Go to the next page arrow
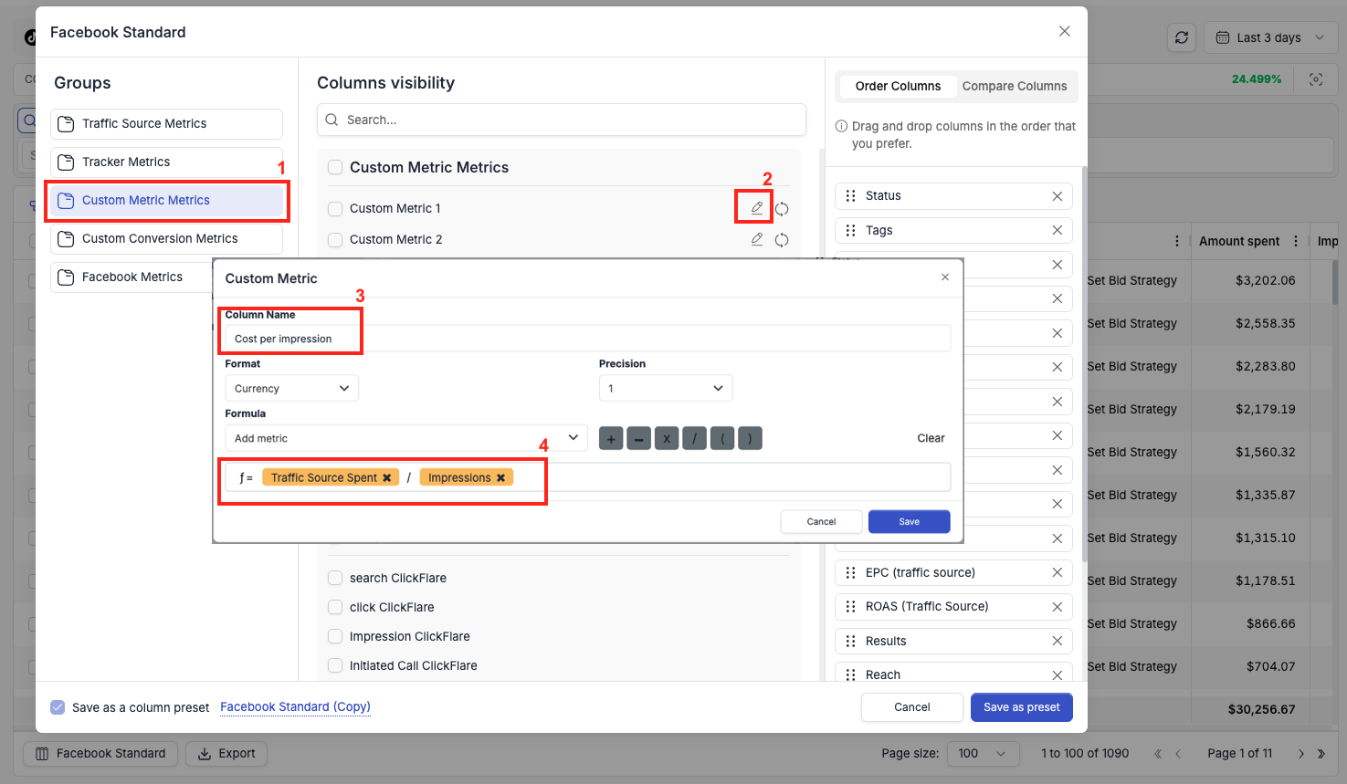1347x784 pixels. point(1301,754)
